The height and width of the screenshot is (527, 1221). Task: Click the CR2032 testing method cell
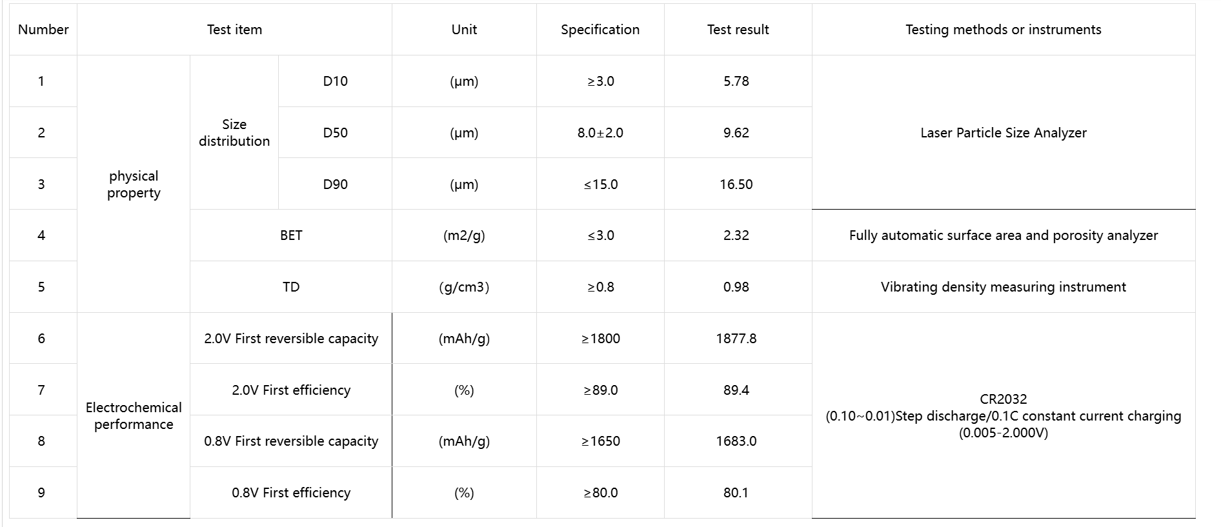(x=1003, y=416)
